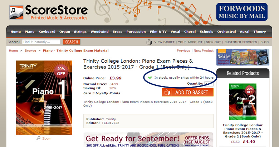
Task: Go to the Next Product
Action: tap(204, 51)
